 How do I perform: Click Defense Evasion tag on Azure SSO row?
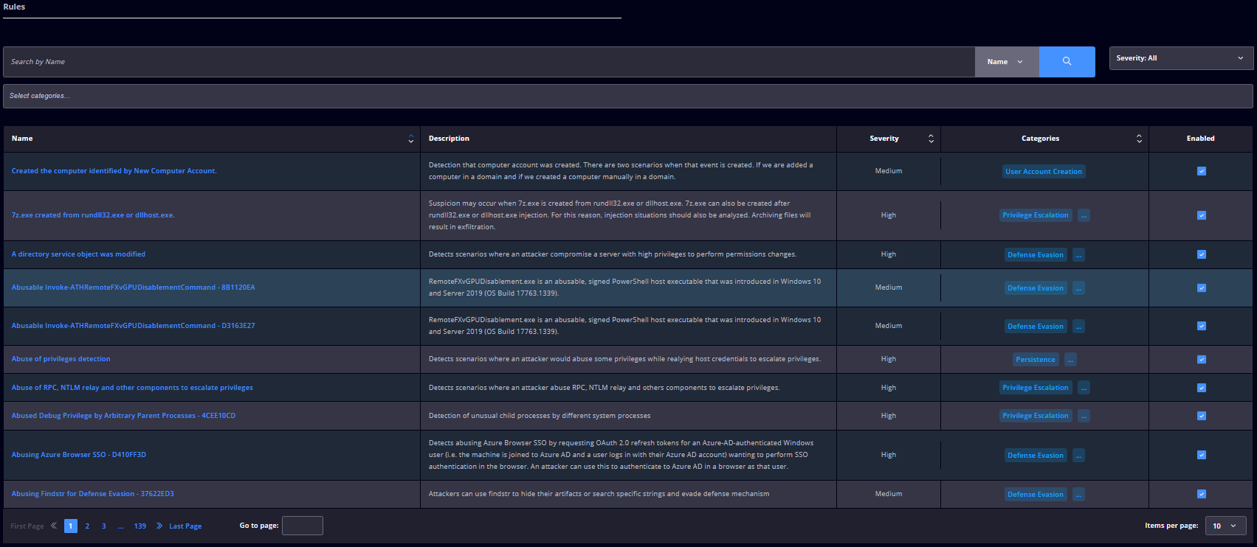(1036, 456)
